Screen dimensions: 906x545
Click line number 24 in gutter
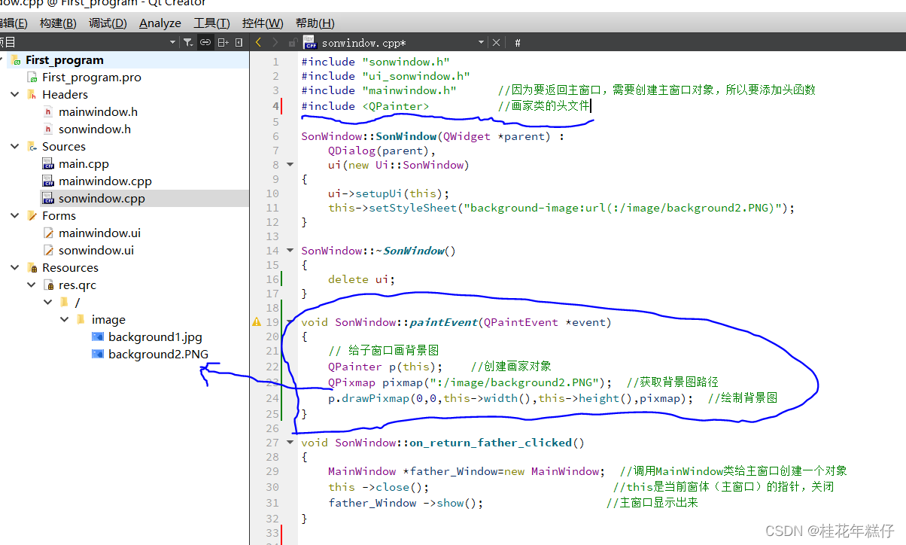272,398
